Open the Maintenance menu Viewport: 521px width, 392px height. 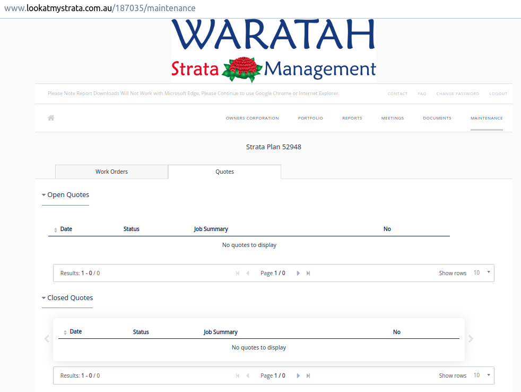[x=487, y=118]
